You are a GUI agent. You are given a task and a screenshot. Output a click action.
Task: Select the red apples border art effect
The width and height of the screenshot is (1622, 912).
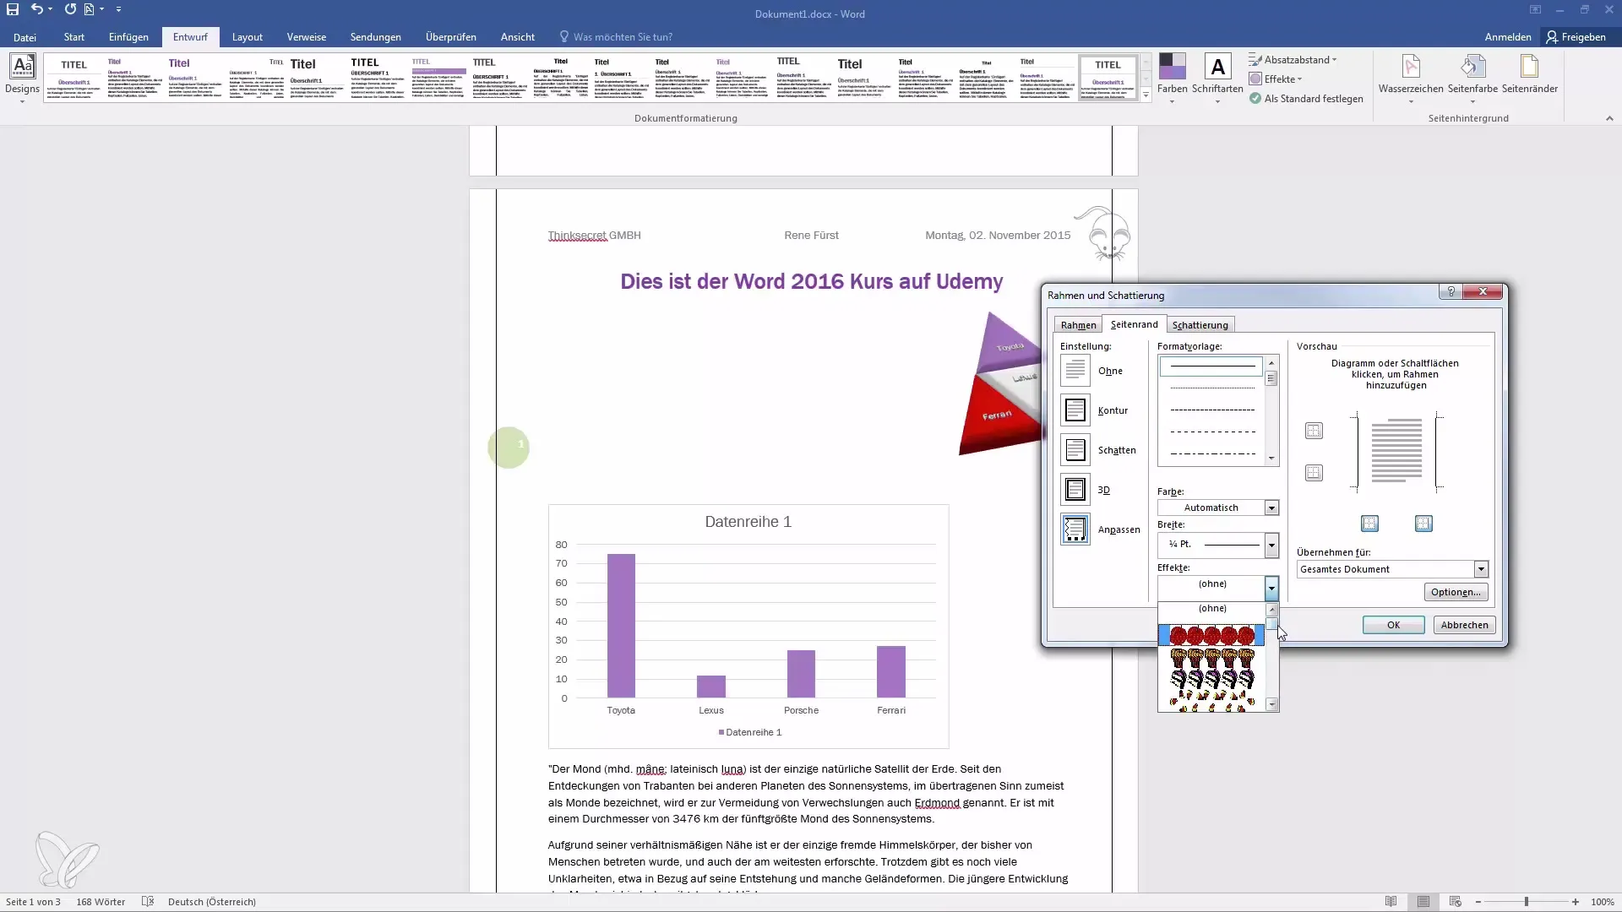[x=1211, y=635]
